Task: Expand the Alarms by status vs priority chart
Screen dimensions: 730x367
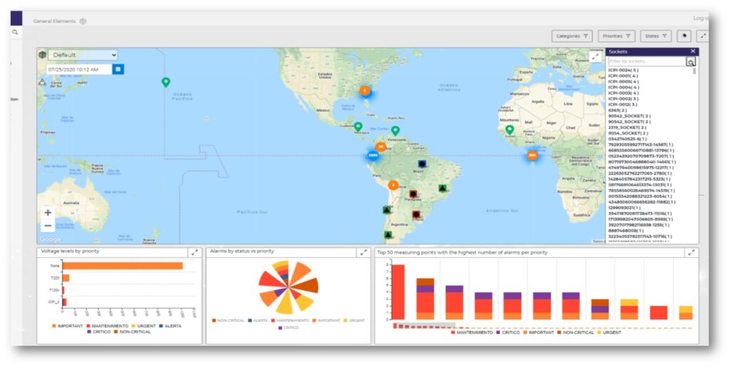Action: [363, 252]
